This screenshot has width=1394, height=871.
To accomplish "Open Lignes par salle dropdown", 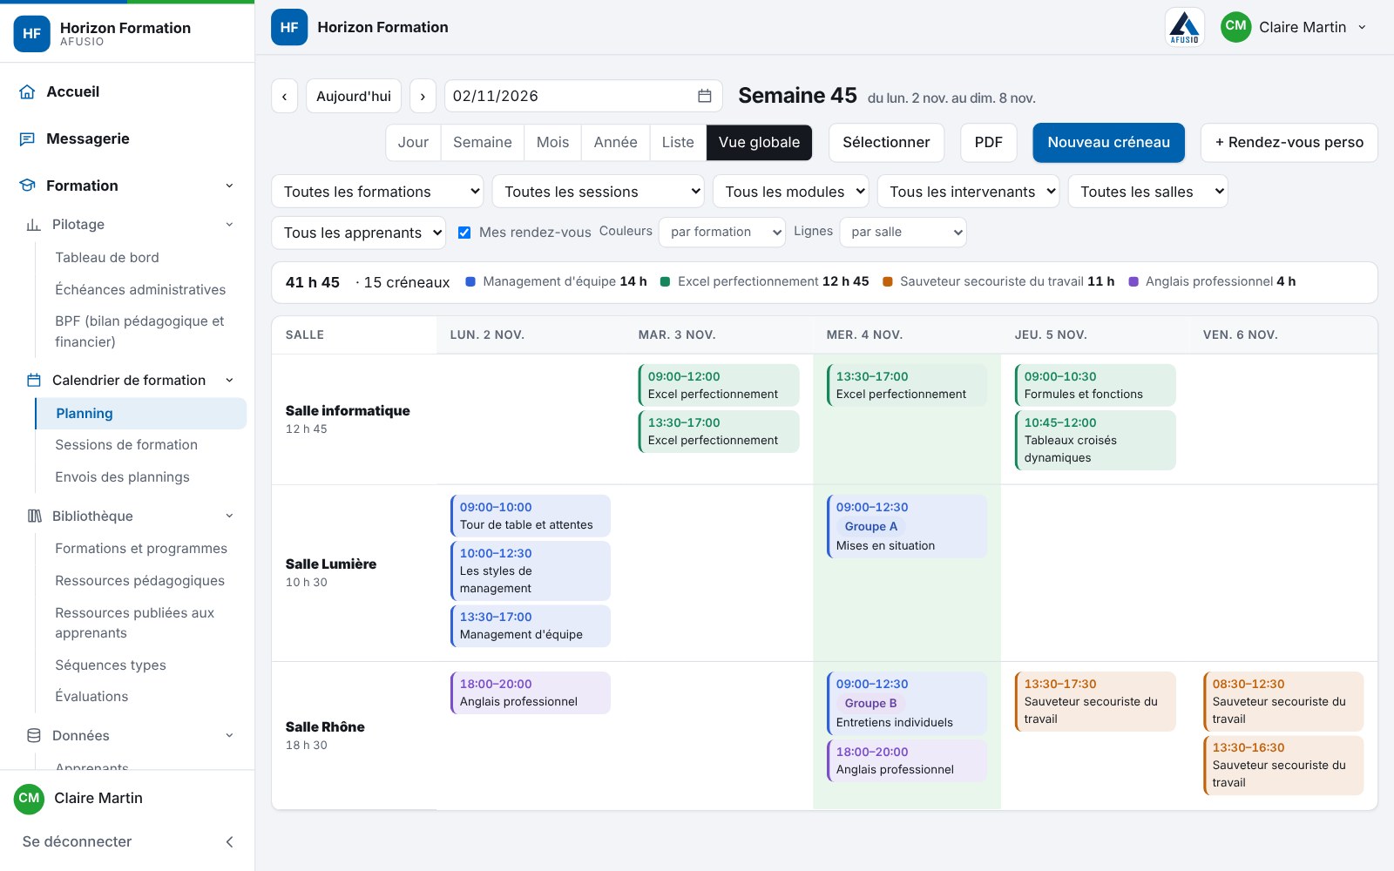I will 903,232.
